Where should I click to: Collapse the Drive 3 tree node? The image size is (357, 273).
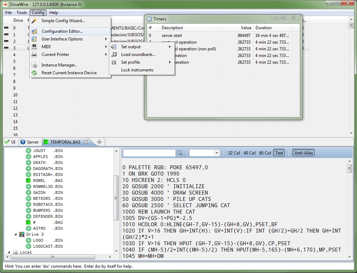pyautogui.click(x=16, y=234)
